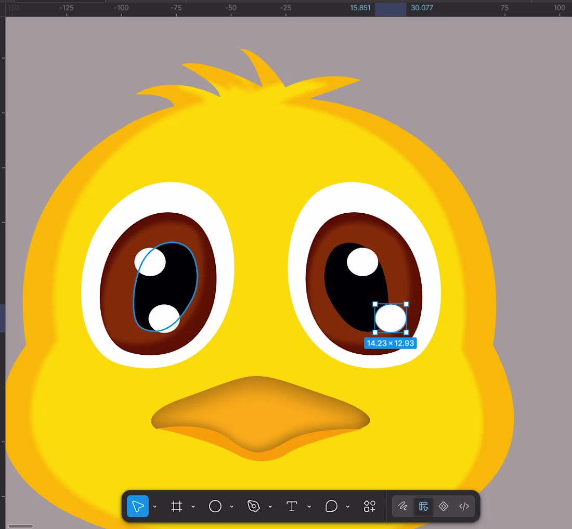Viewport: 572px width, 529px height.
Task: Open the Actions and components menu icon
Action: [370, 506]
